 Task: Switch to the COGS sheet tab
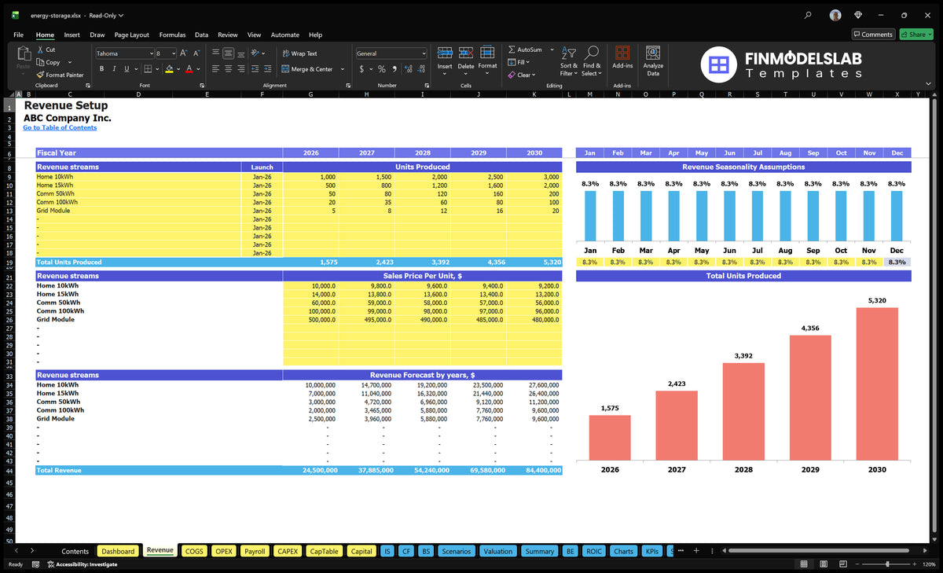[x=194, y=551]
